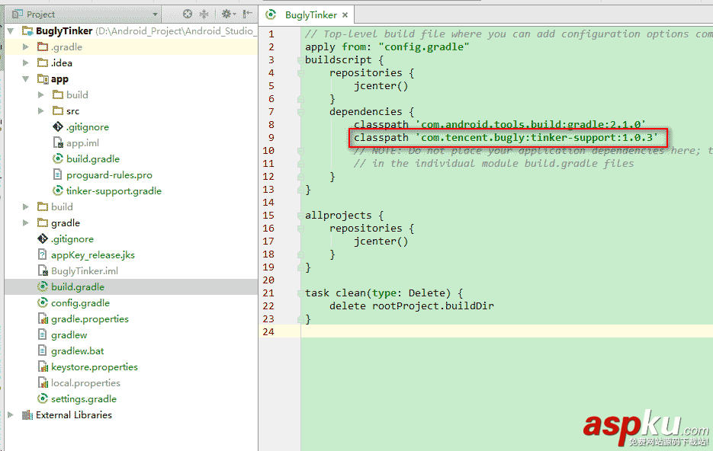Image resolution: width=713 pixels, height=451 pixels.
Task: Open the Project panel settings gear
Action: (x=228, y=14)
